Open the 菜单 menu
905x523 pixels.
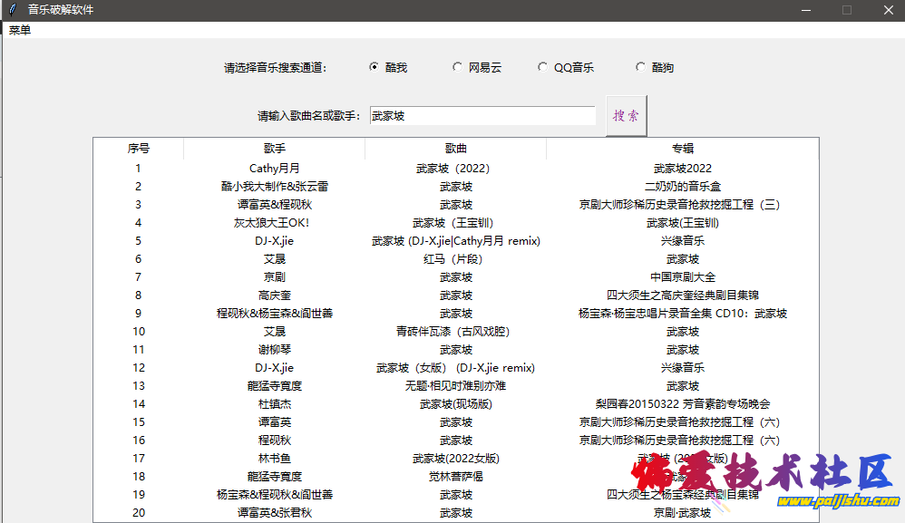coord(19,29)
